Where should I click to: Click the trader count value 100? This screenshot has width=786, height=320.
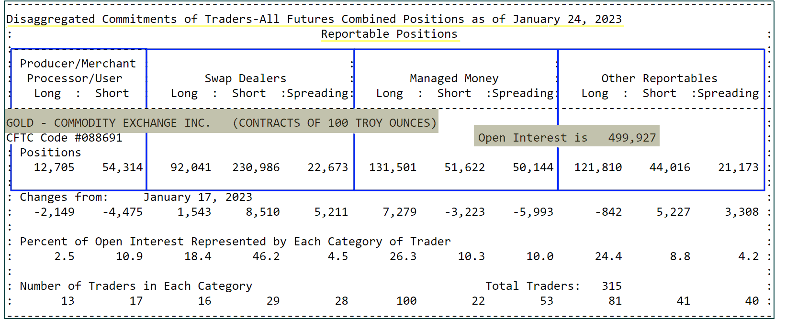pyautogui.click(x=406, y=301)
